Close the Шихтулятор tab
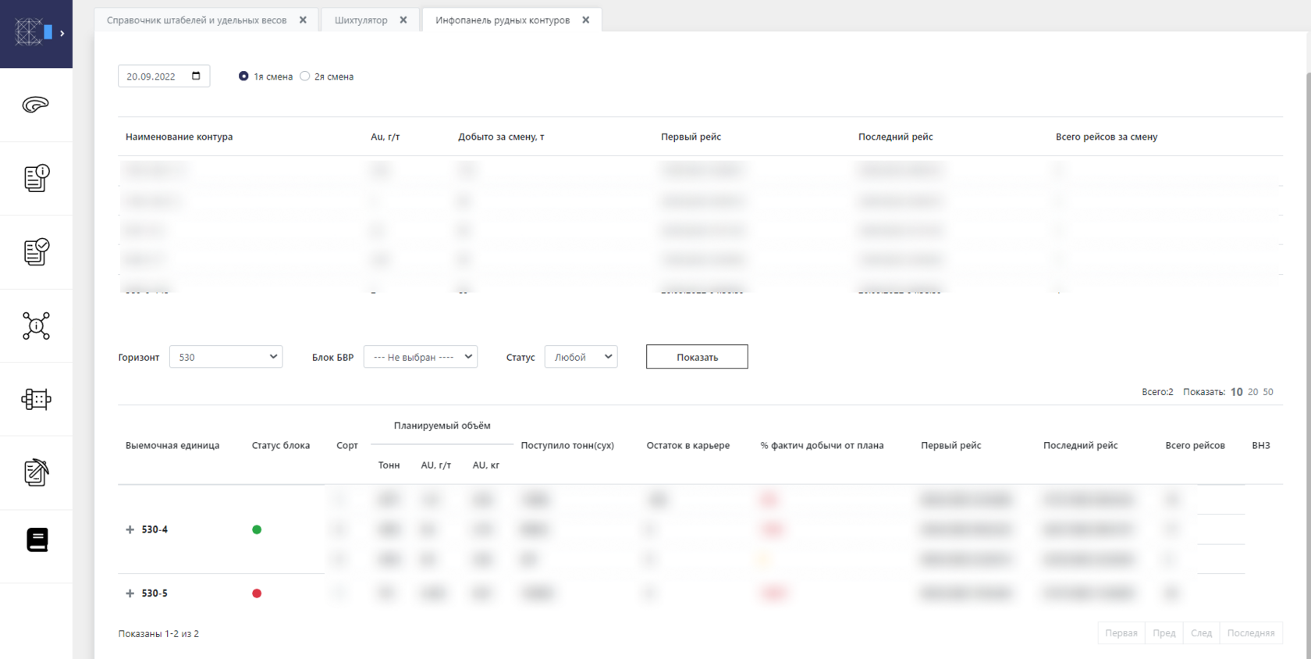The image size is (1311, 659). (403, 20)
